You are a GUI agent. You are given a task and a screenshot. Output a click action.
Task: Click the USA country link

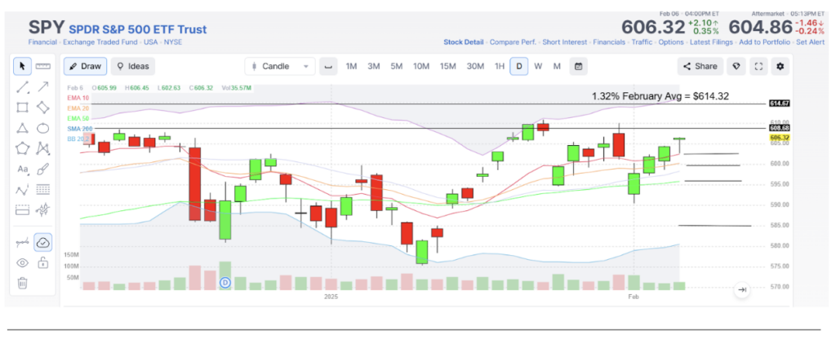[x=152, y=42]
